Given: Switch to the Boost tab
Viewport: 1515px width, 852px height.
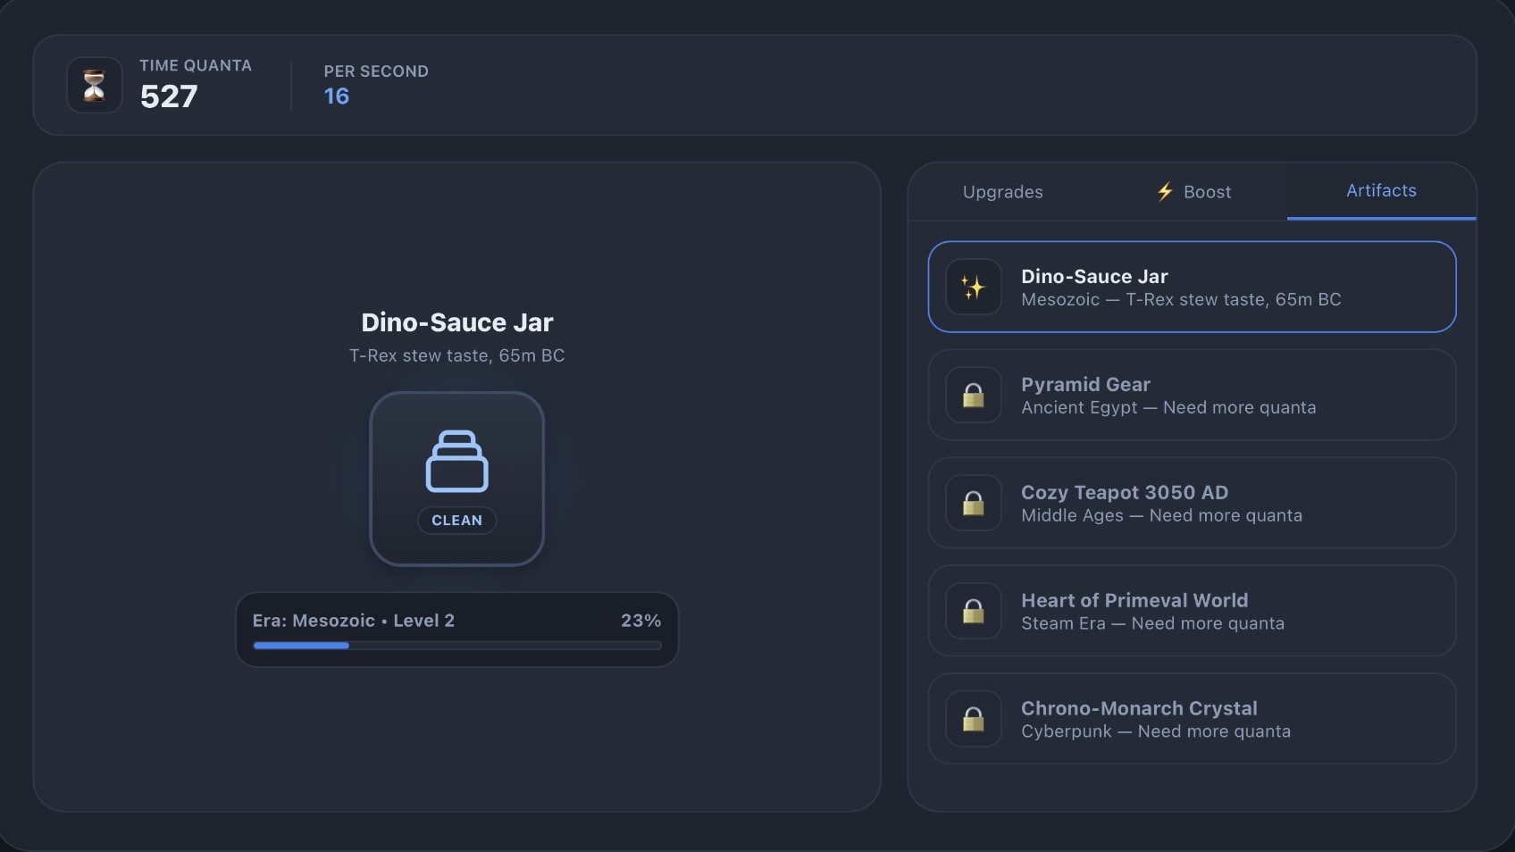Looking at the screenshot, I should coord(1193,192).
